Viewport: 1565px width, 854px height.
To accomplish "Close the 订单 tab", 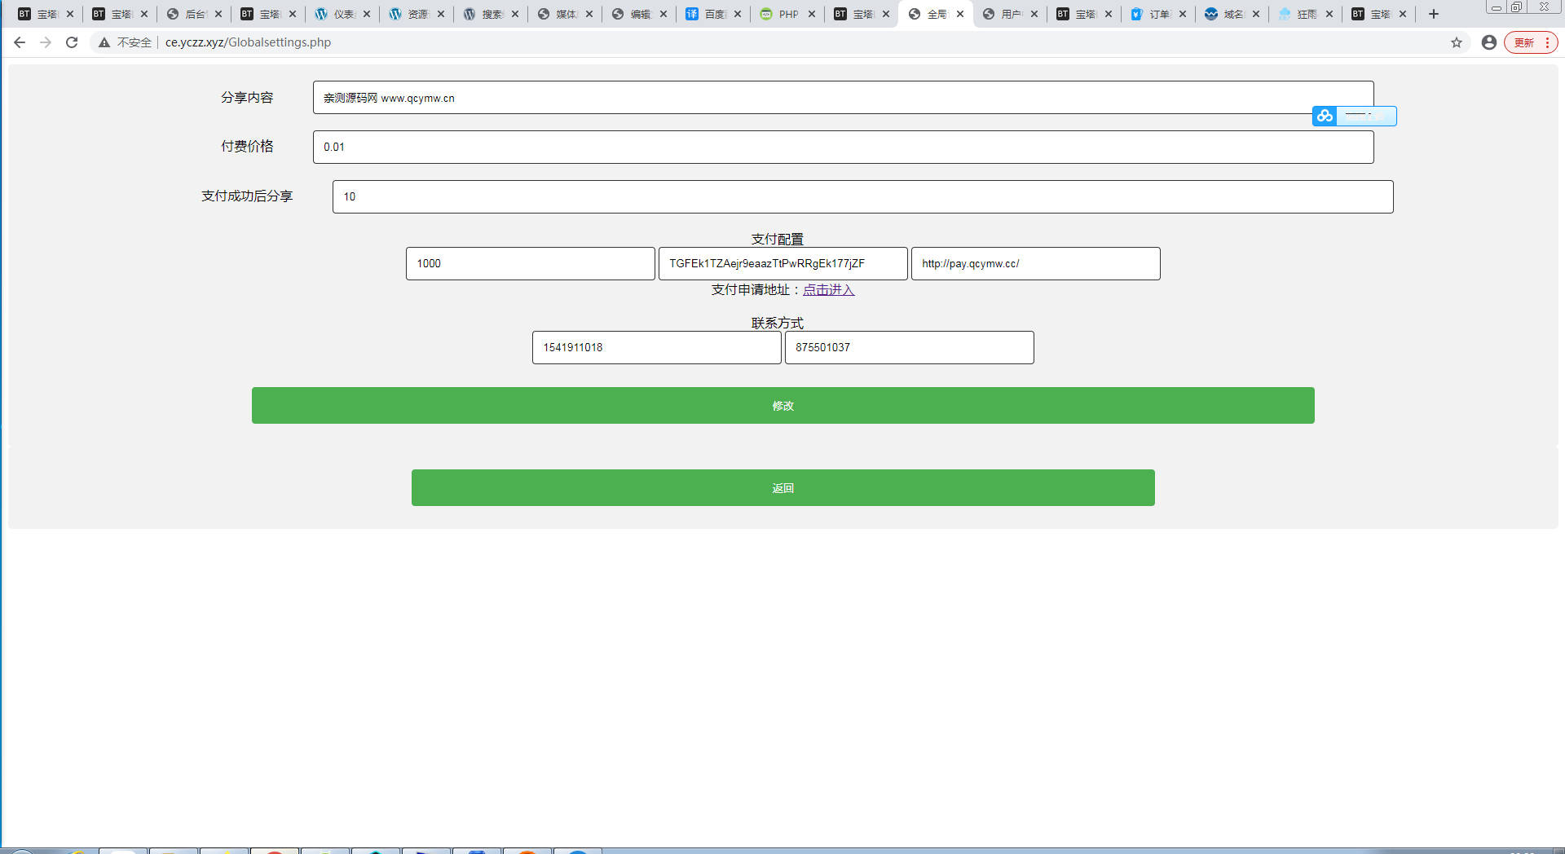I will tap(1183, 14).
